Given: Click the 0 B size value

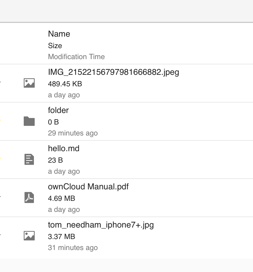Looking at the screenshot, I should tap(53, 122).
